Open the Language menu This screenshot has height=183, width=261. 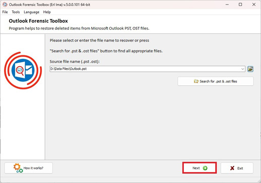coord(31,12)
